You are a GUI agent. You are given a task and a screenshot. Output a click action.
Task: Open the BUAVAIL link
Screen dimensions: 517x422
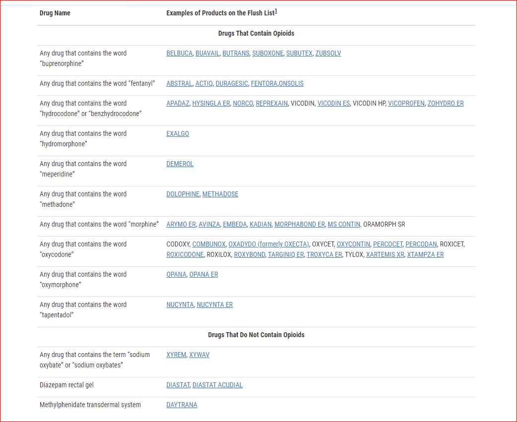207,54
